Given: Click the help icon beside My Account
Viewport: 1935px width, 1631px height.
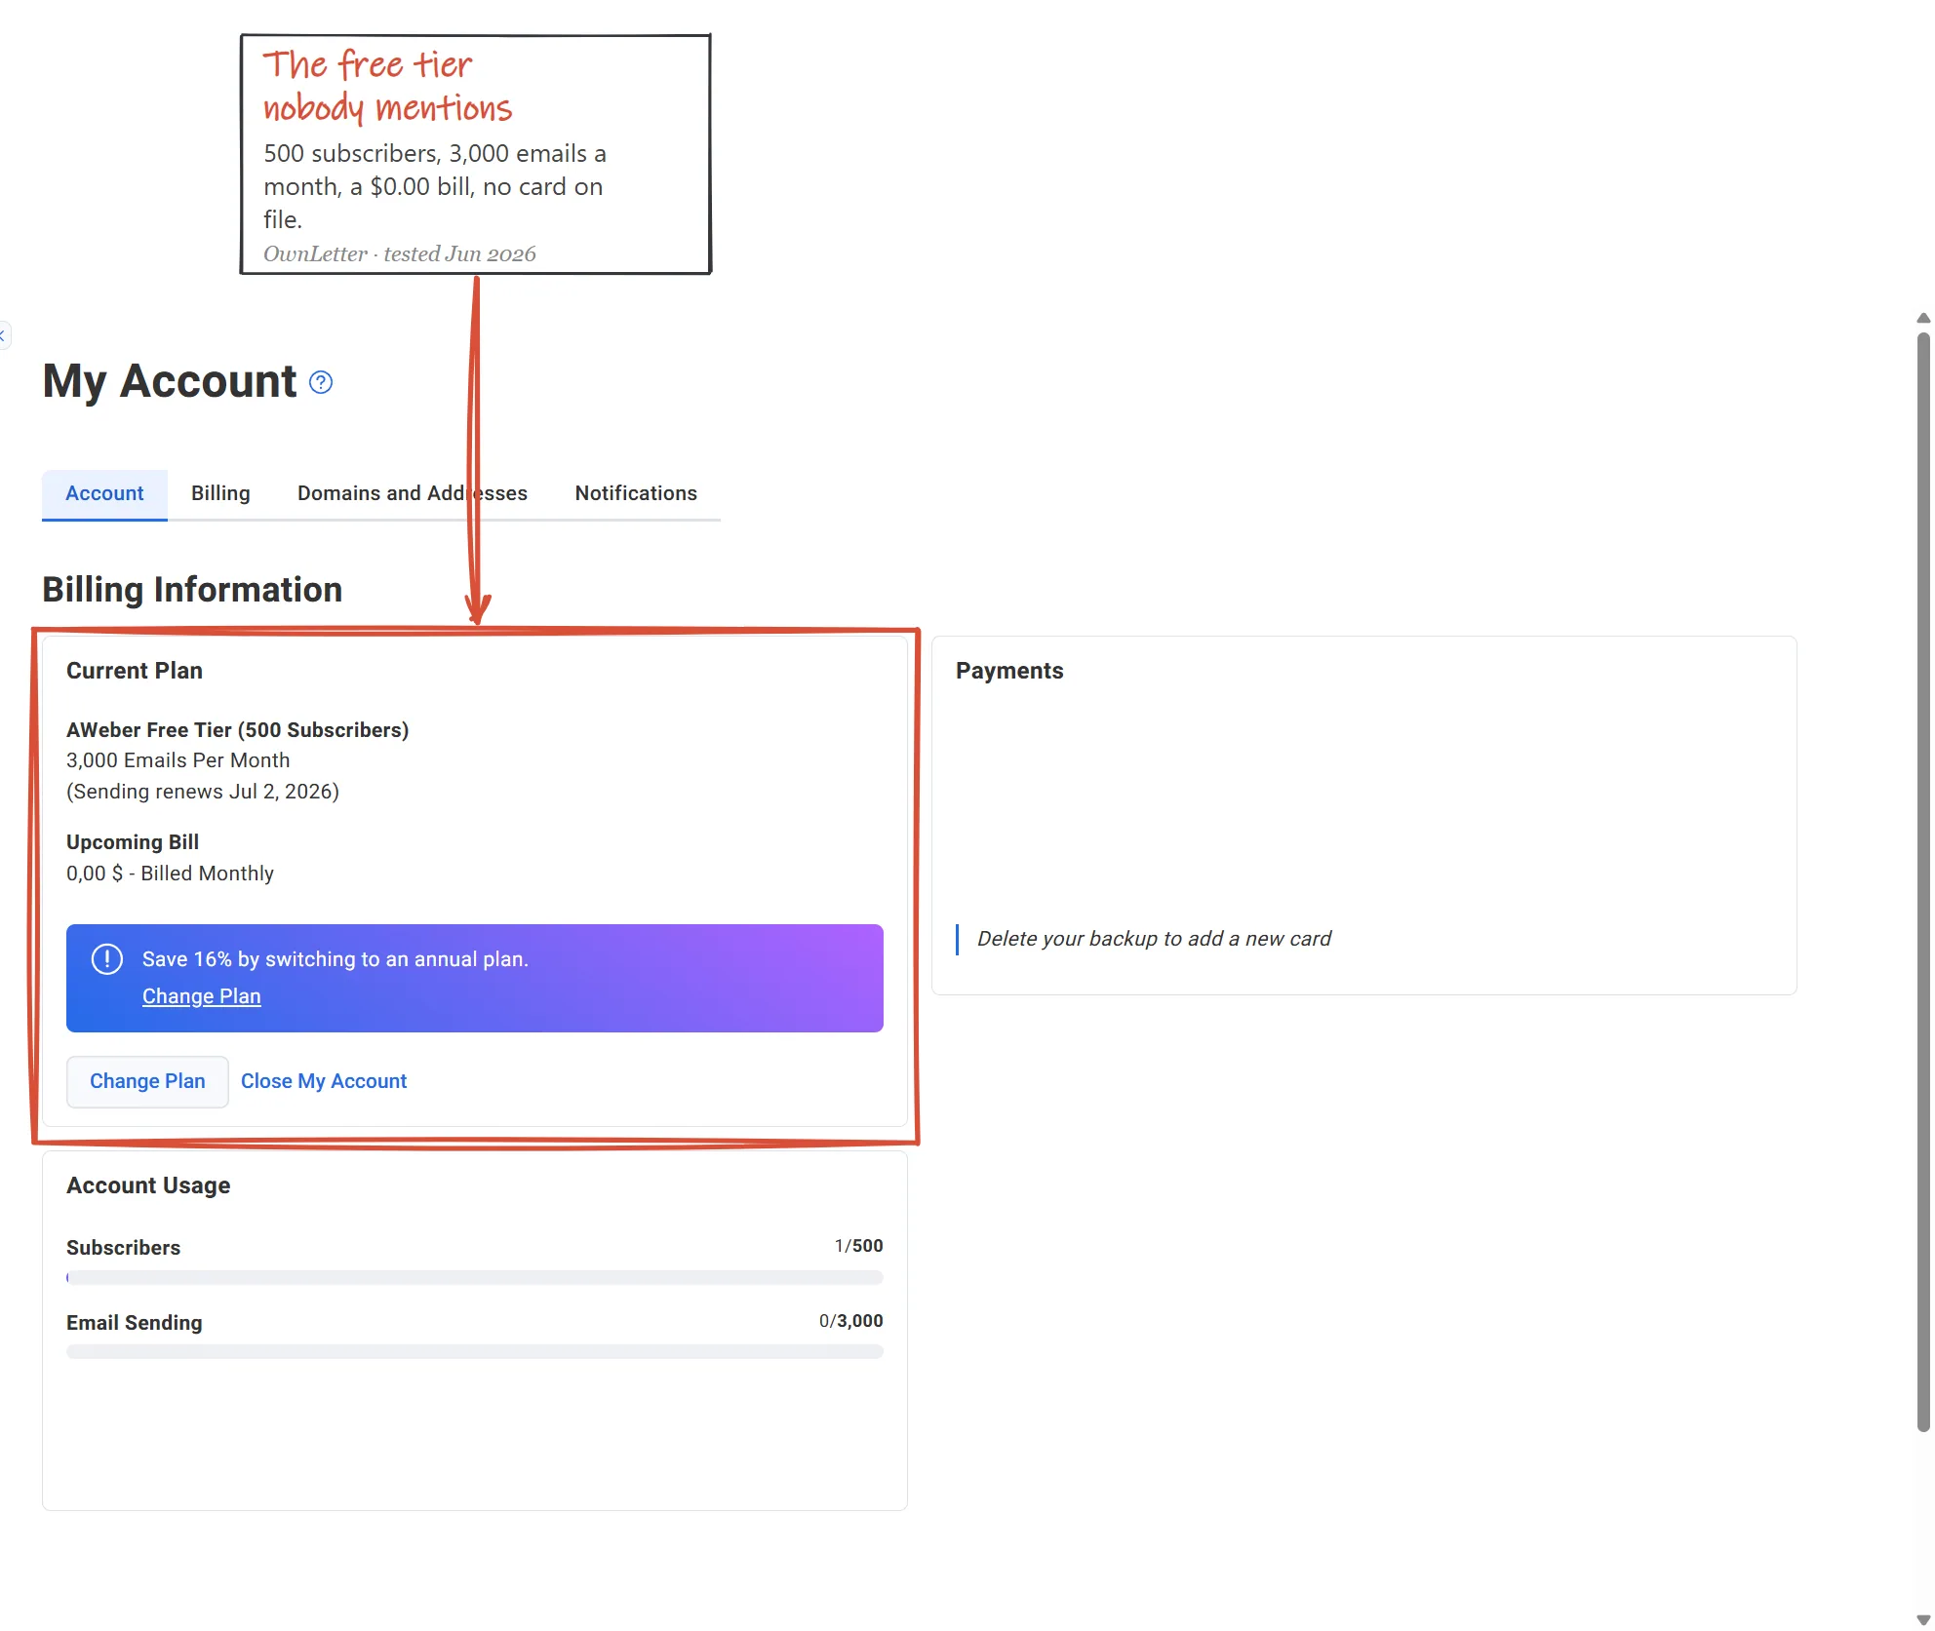Looking at the screenshot, I should pos(321,382).
